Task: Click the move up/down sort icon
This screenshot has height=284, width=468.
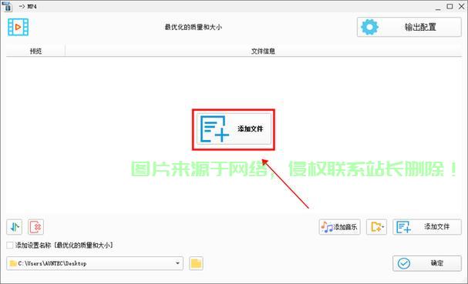Action: [15, 227]
